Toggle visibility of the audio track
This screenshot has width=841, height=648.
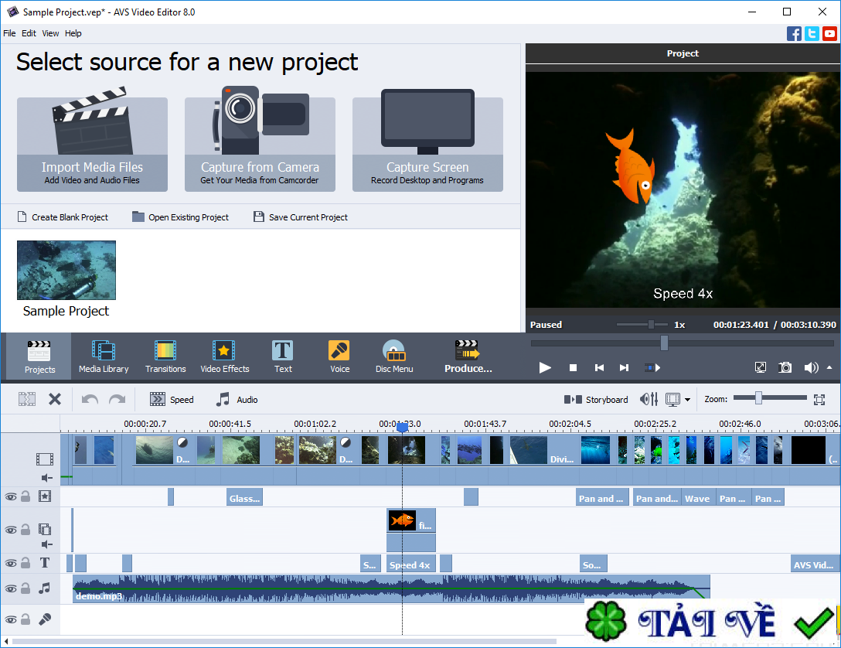tap(11, 588)
